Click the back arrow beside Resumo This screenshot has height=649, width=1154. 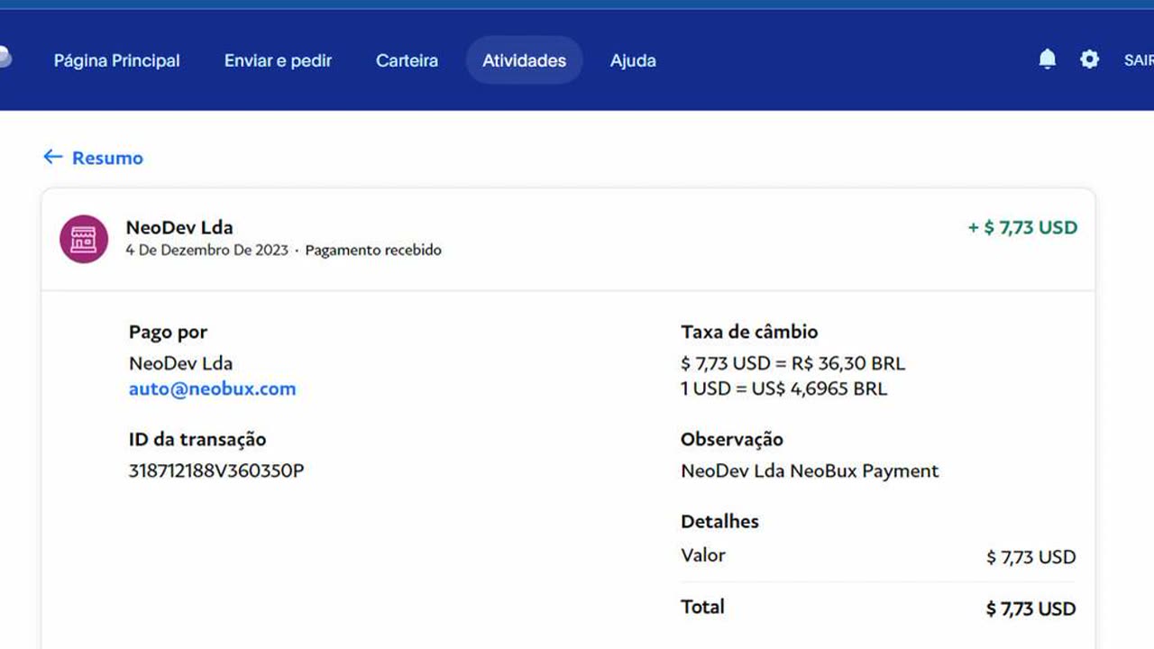coord(53,157)
